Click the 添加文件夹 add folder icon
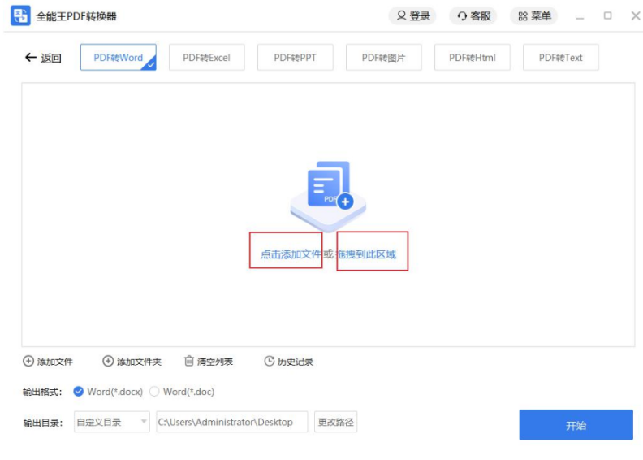Image resolution: width=643 pixels, height=460 pixels. [108, 362]
